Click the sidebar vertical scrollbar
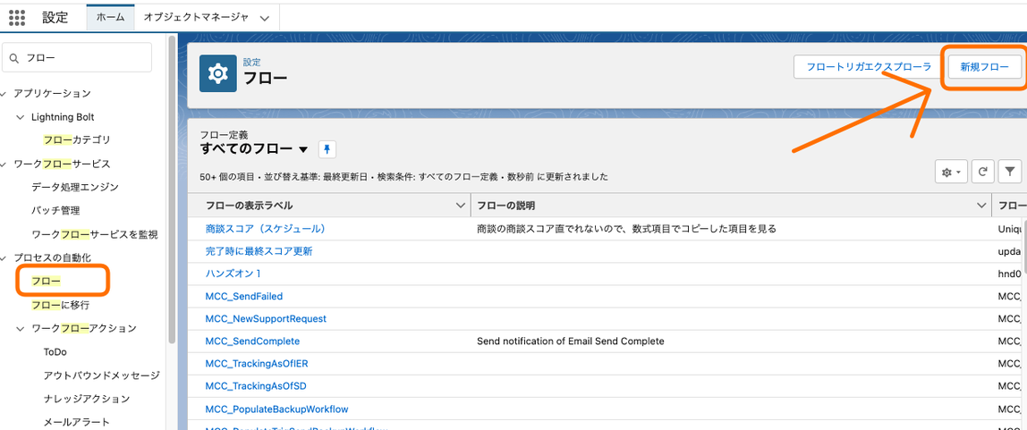 point(172,190)
